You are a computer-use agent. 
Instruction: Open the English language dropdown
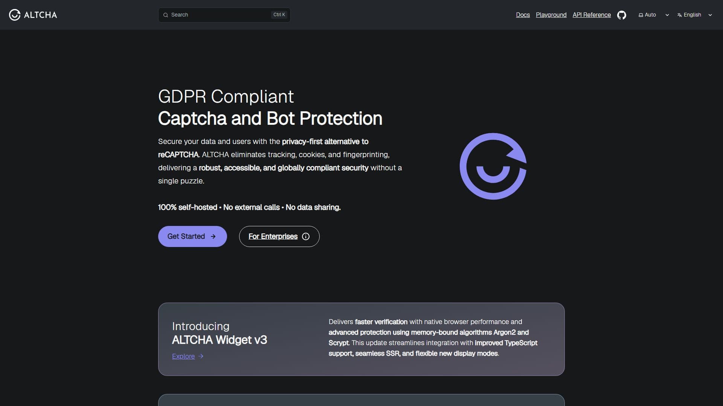pyautogui.click(x=695, y=15)
